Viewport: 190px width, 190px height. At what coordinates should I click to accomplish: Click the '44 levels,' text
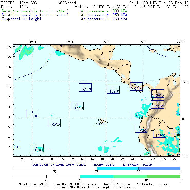point(145,184)
